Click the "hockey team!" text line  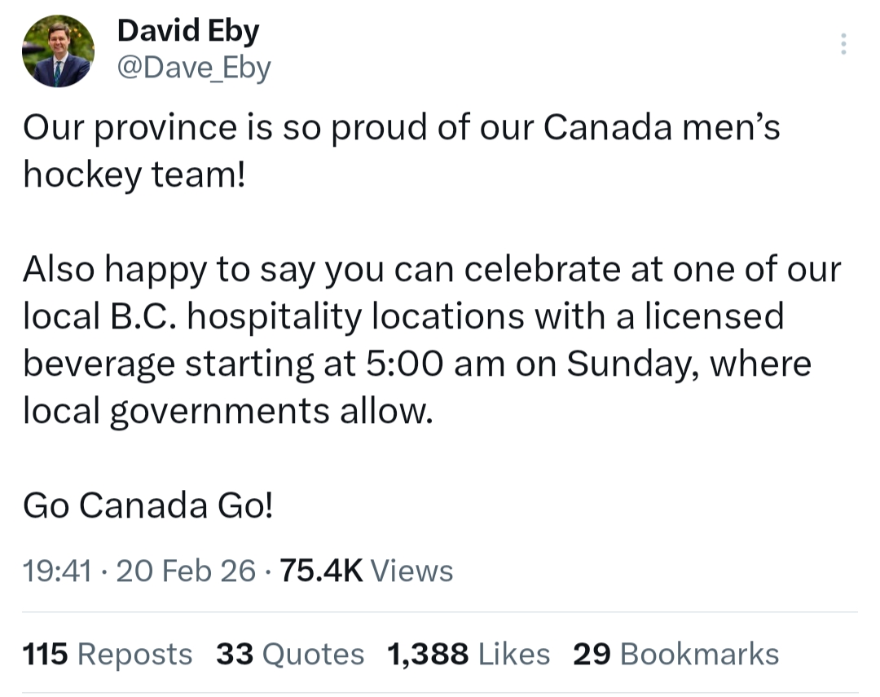click(134, 174)
